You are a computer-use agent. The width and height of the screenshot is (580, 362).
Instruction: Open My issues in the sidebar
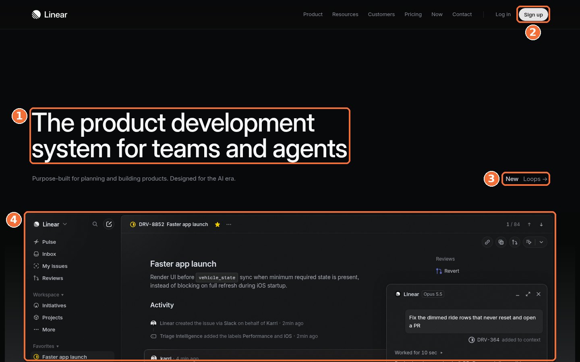click(x=72, y=266)
